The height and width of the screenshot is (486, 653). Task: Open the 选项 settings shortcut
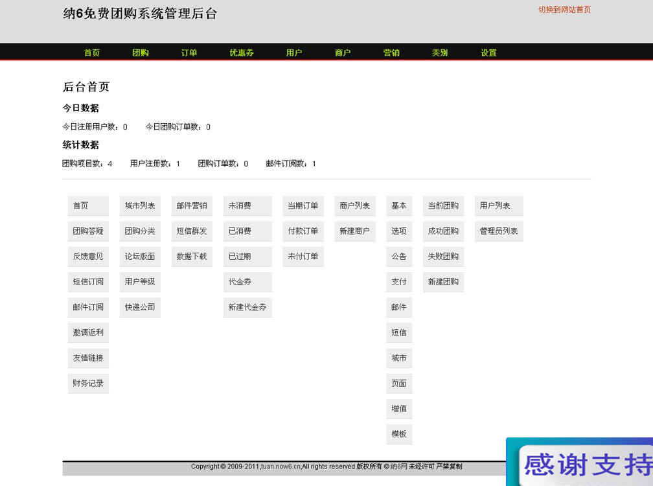[399, 231]
